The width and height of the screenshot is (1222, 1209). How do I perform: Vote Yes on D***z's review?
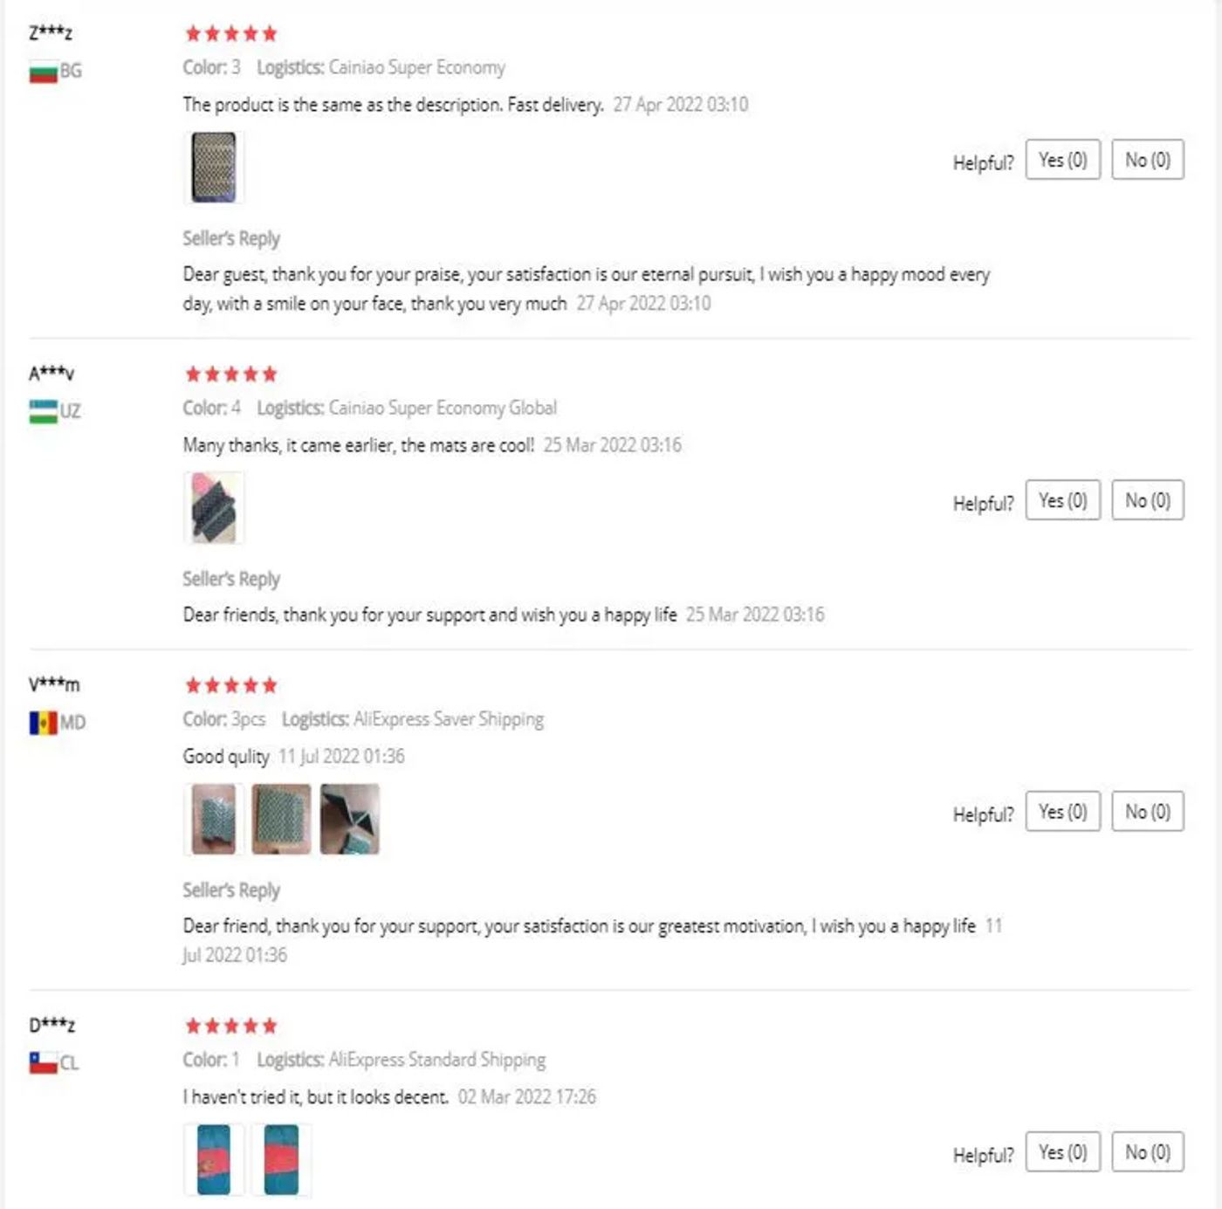pyautogui.click(x=1062, y=1152)
